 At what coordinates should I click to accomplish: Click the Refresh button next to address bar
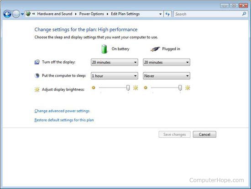[x=167, y=14]
